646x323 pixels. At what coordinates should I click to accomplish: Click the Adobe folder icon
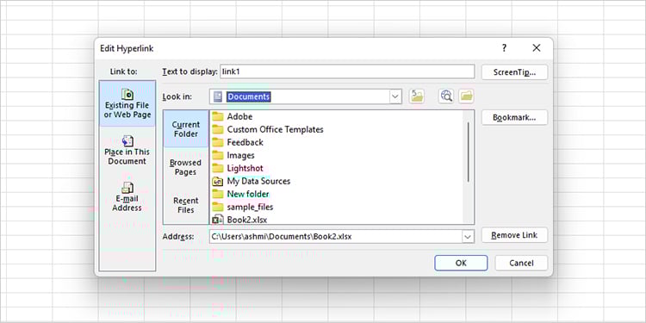pos(218,116)
